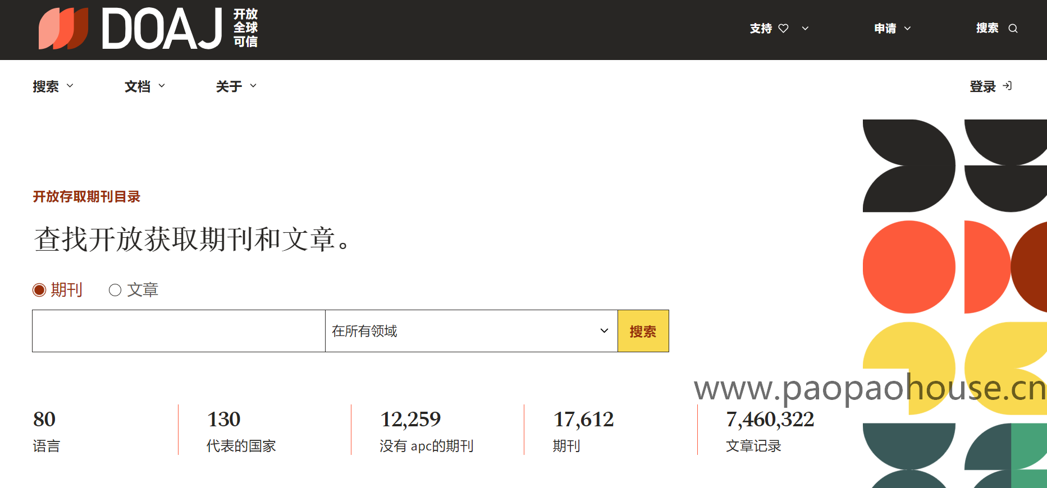Click the yellow 搜索 button
Viewport: 1047px width, 488px height.
643,331
